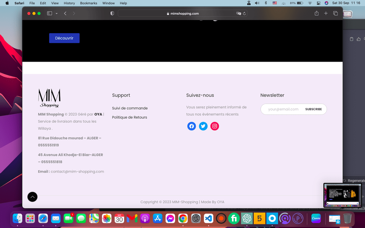Open Launchpad from the dock

(x=30, y=218)
